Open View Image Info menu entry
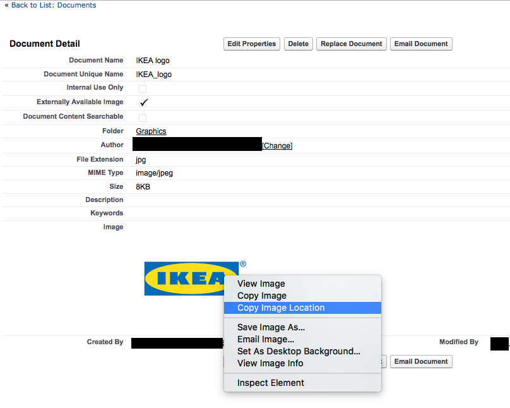 pos(302,363)
